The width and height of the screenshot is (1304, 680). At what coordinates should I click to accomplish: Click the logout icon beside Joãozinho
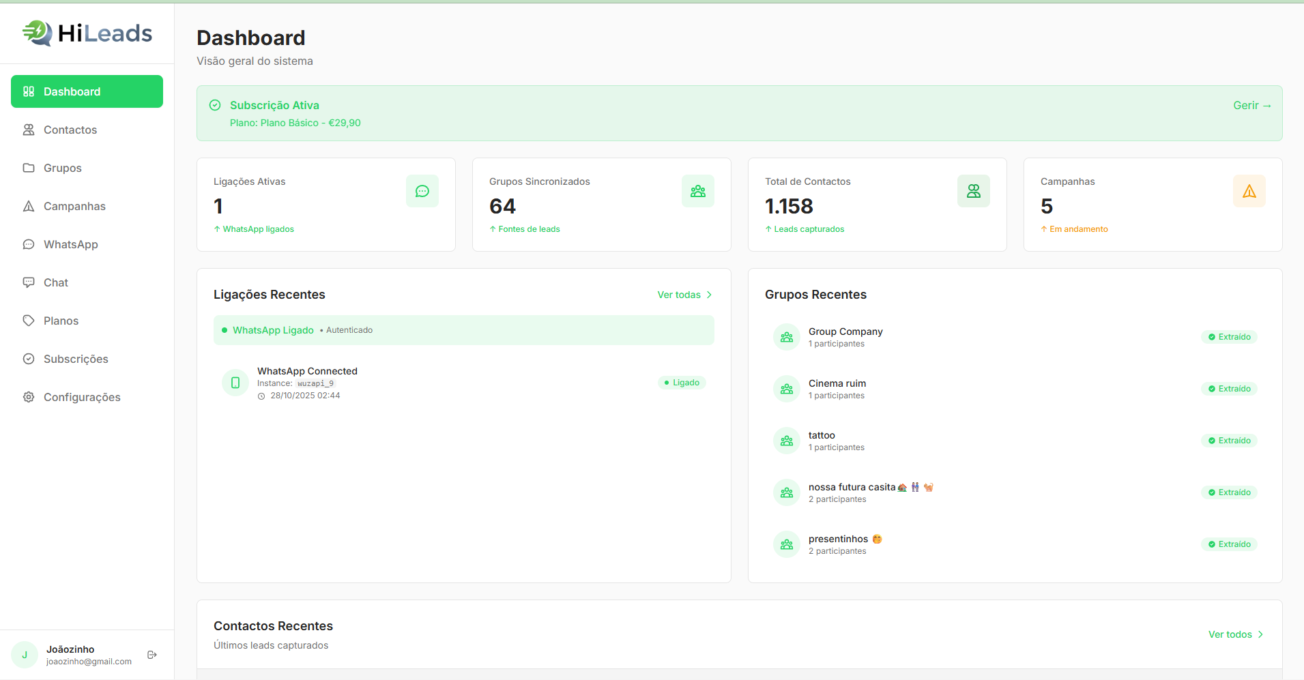pyautogui.click(x=151, y=654)
